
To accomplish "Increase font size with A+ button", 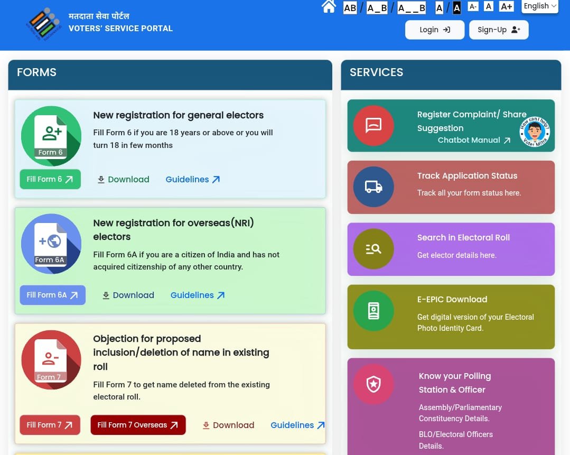I will 506,6.
